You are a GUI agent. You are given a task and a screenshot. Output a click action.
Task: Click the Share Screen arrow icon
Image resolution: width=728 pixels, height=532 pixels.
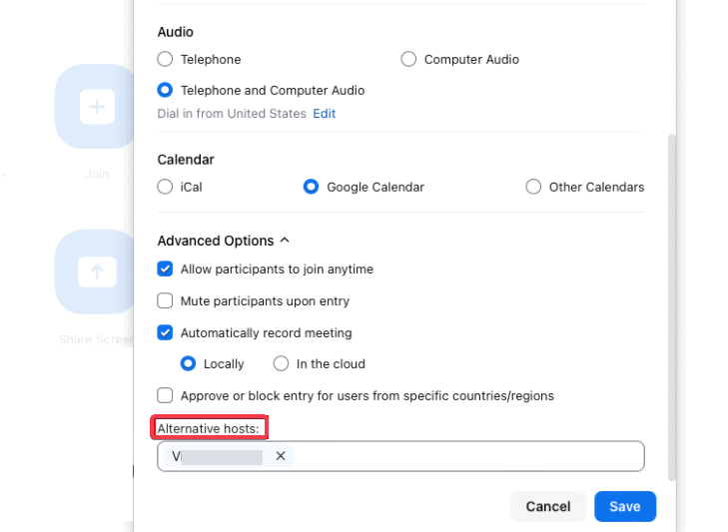pyautogui.click(x=97, y=271)
